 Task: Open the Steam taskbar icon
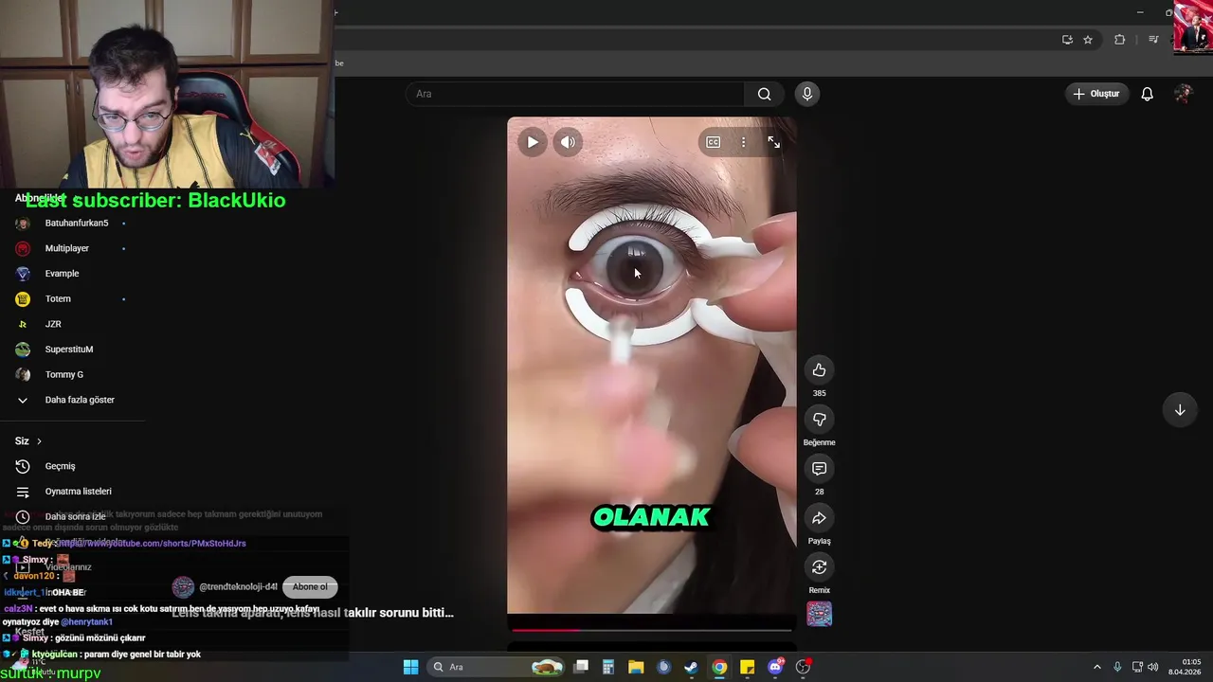pos(692,667)
